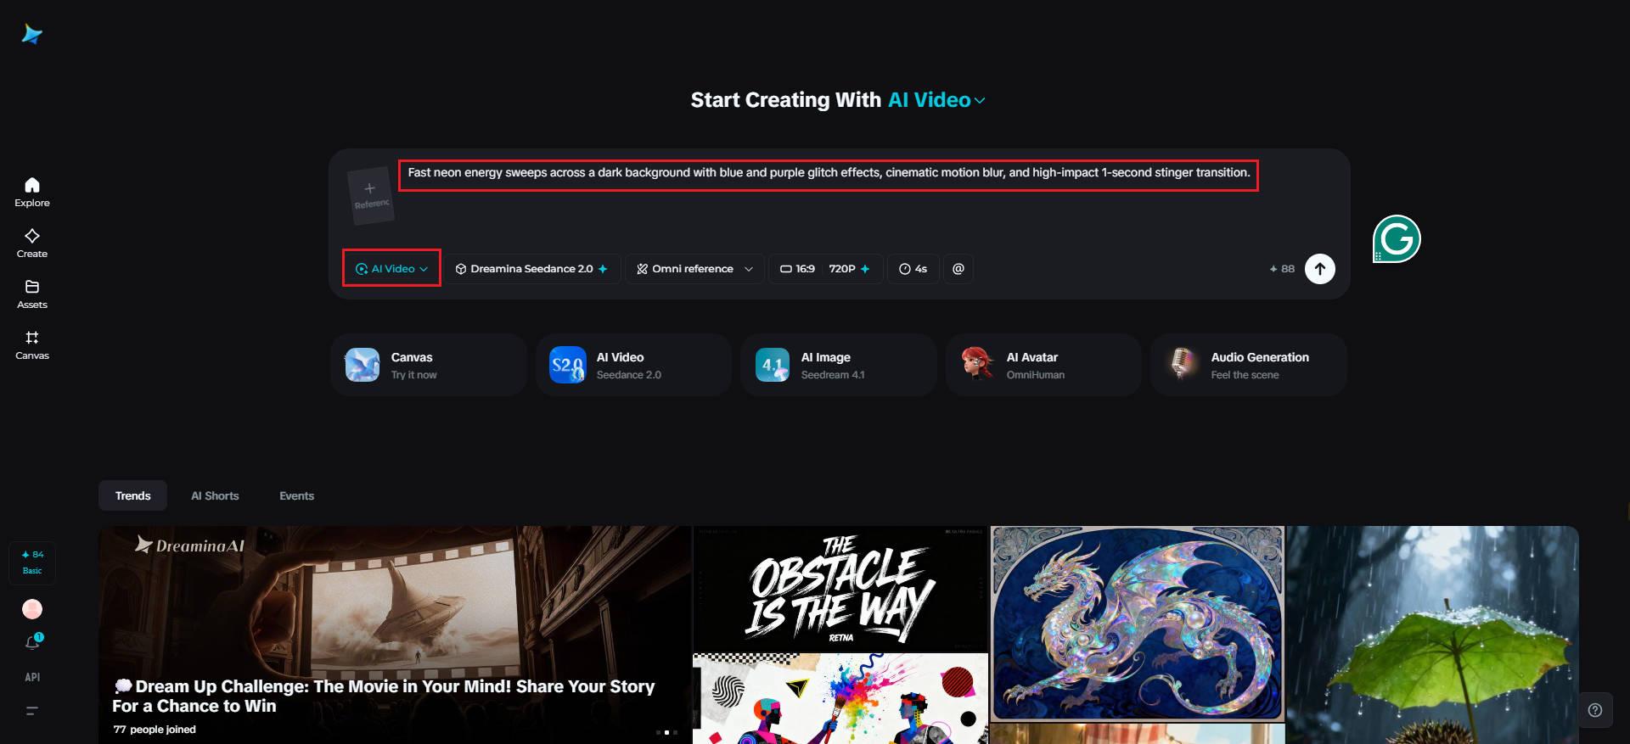Viewport: 1630px width, 744px height.
Task: Click the 88 credits cost indicator
Action: [1282, 269]
